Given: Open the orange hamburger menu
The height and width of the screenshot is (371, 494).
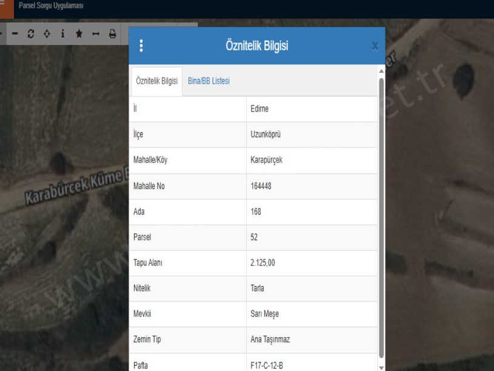Looking at the screenshot, I should (x=6, y=7).
